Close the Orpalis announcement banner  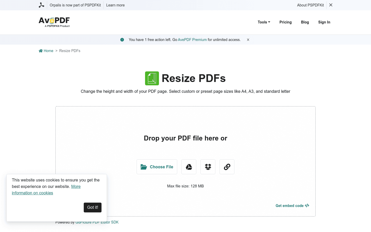tap(331, 5)
